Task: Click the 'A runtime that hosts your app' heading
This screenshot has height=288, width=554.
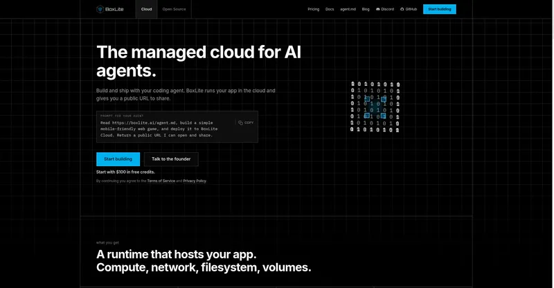Action: (x=177, y=255)
